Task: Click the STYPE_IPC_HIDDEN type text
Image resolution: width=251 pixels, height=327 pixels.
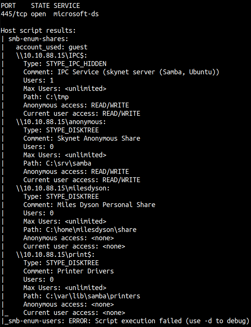Action: point(76,64)
